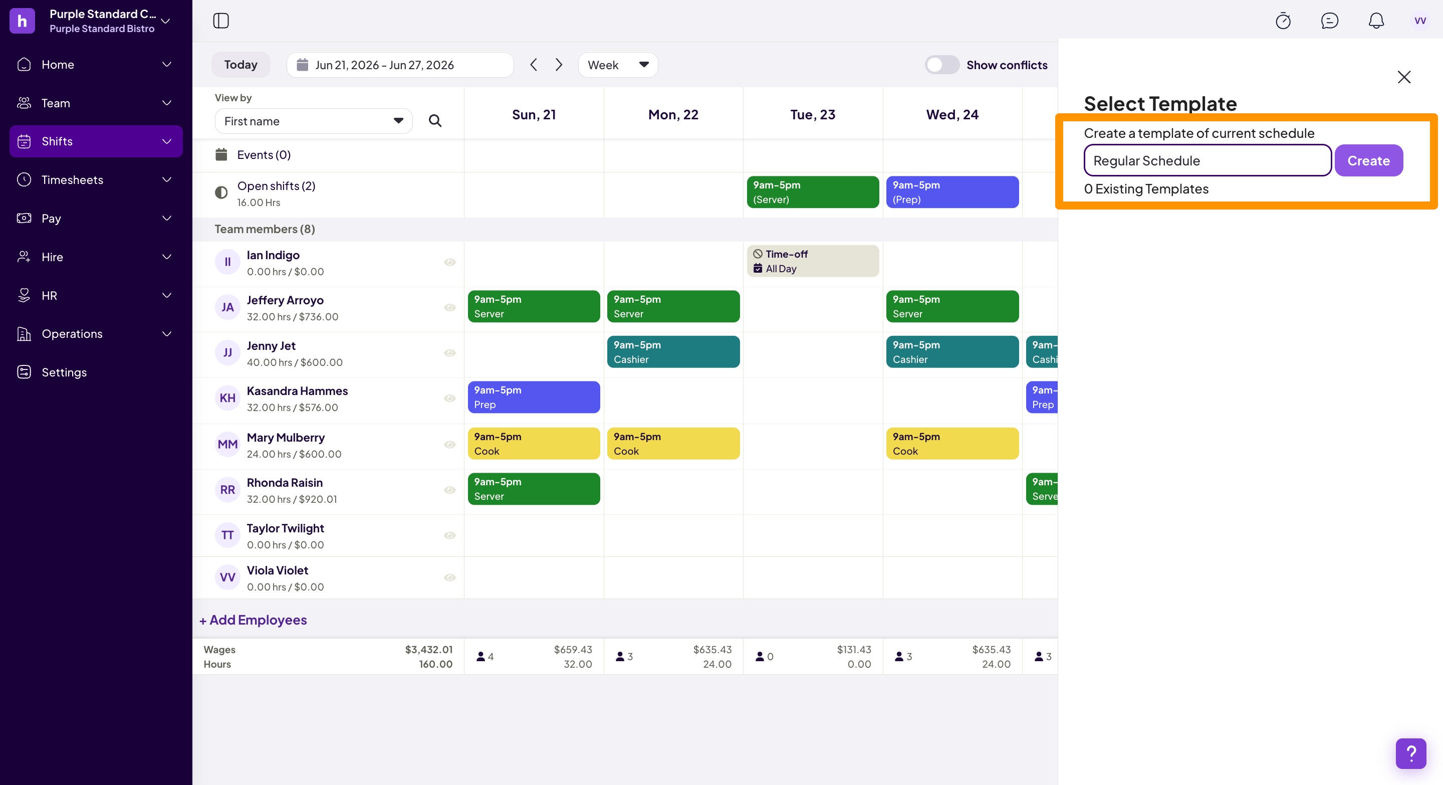Click the Today button
The height and width of the screenshot is (785, 1443).
(241, 65)
